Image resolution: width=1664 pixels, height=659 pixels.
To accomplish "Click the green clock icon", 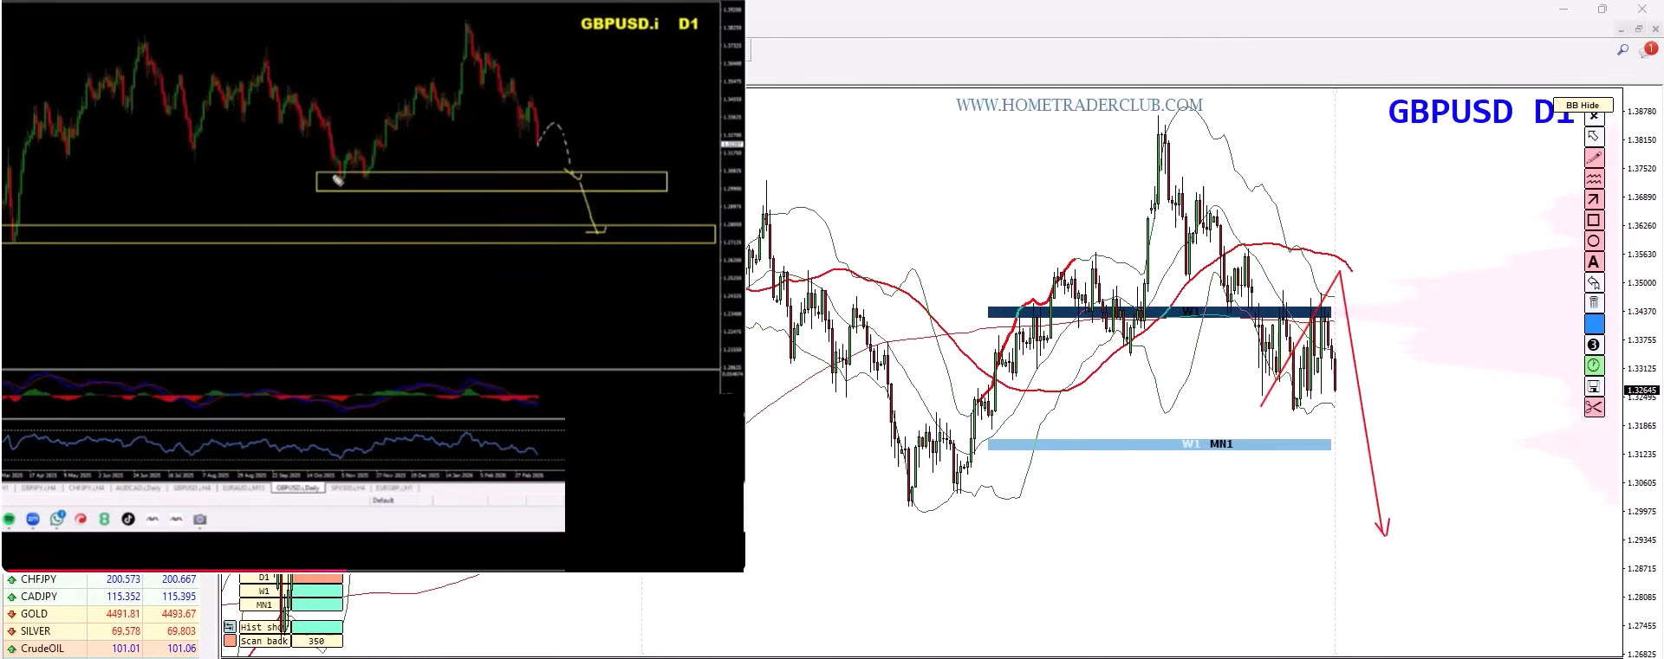I will (1594, 365).
